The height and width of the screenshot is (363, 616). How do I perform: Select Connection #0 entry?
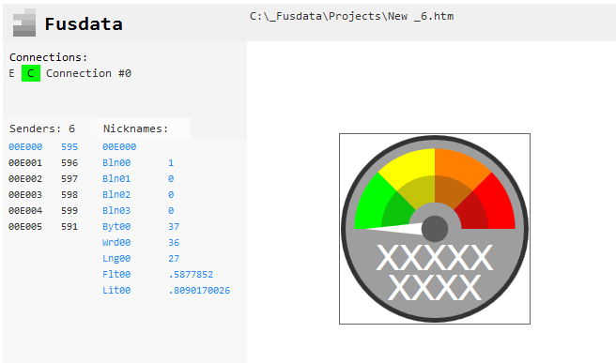click(88, 73)
